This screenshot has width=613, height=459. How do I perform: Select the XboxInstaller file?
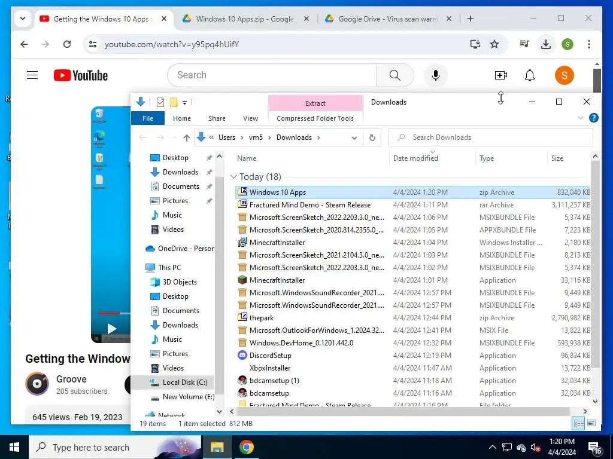(270, 368)
